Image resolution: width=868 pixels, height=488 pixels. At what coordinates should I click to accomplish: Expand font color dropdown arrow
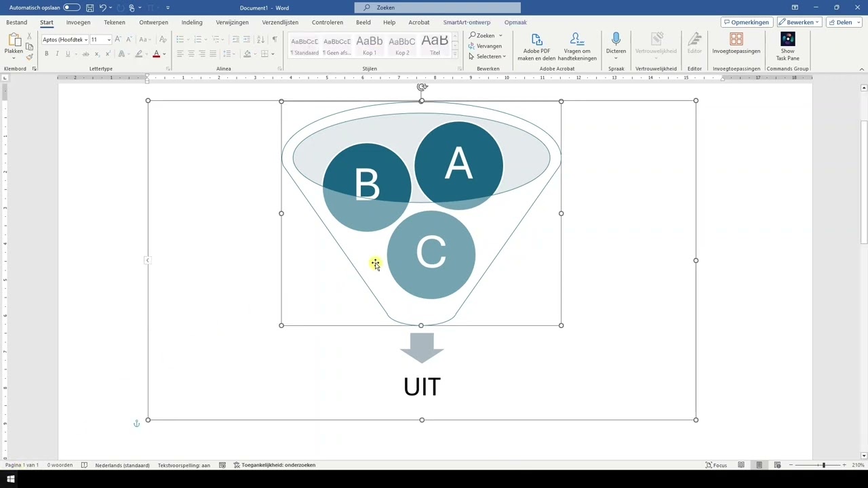164,54
